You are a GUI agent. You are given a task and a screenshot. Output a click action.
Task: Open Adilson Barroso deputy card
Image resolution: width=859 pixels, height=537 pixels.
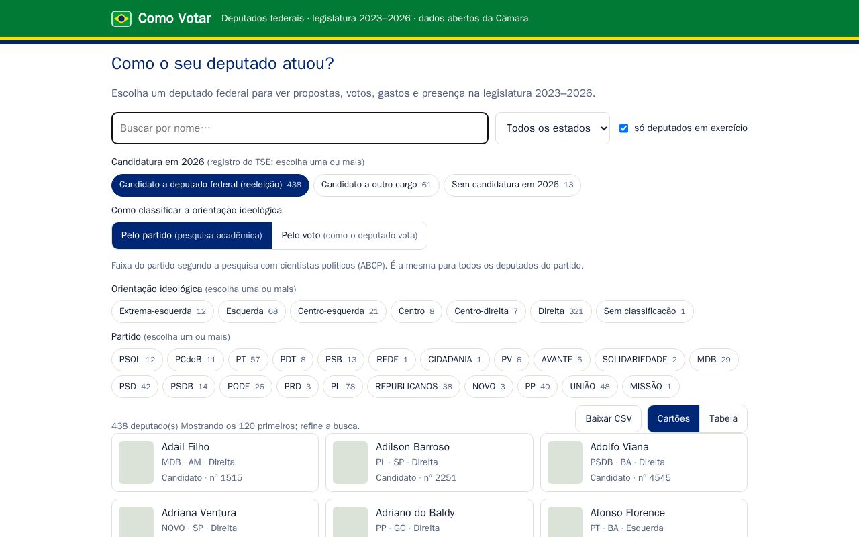[x=429, y=462]
